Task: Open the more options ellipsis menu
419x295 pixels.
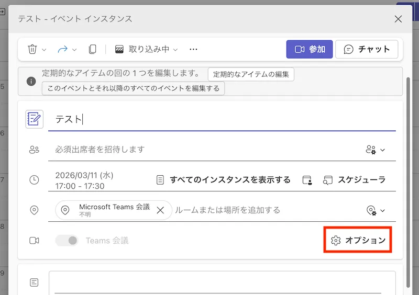Action: click(193, 49)
